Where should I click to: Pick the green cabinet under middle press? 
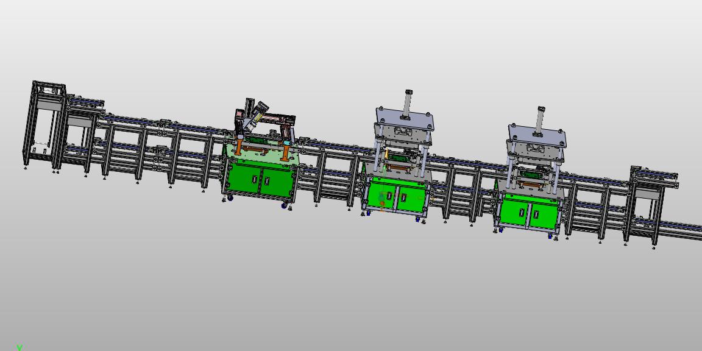pyautogui.click(x=395, y=196)
